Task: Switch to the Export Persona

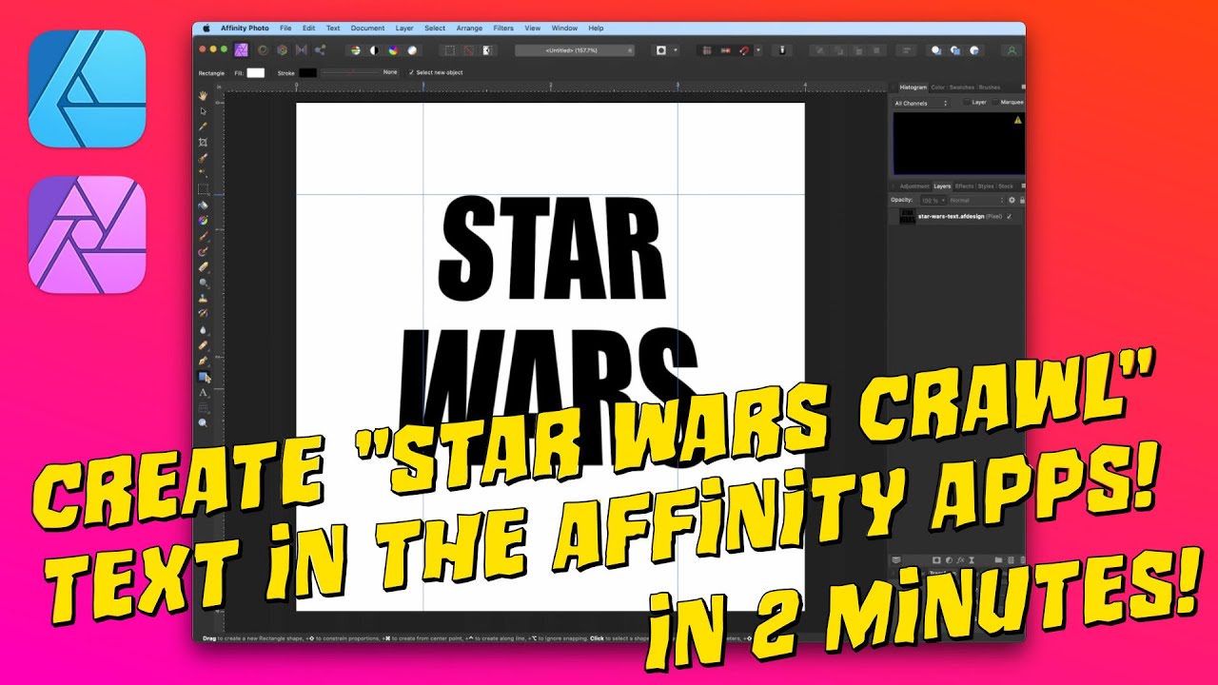Action: click(x=320, y=49)
